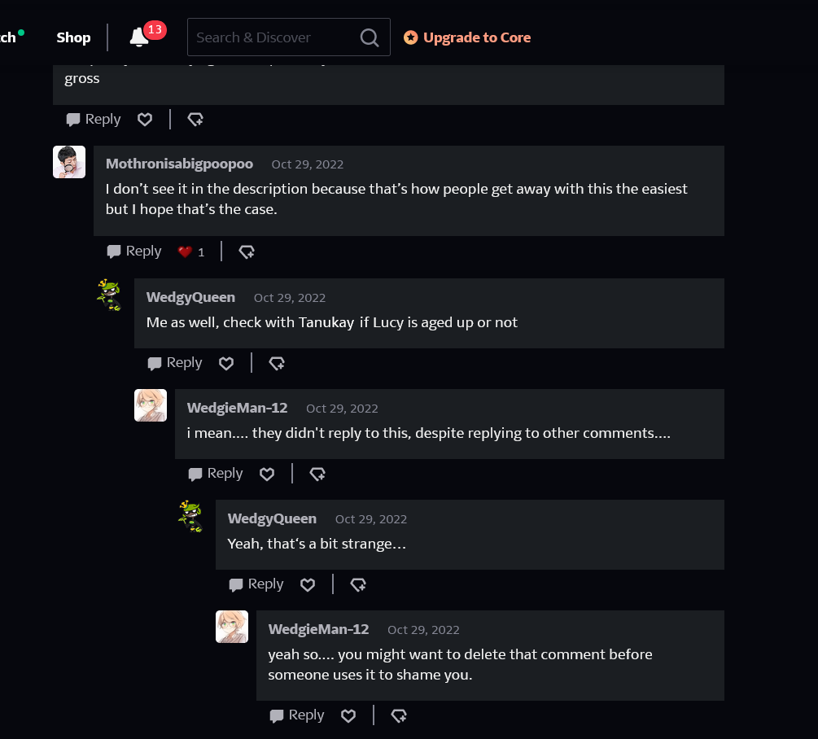Viewport: 818px width, 739px height.
Task: Give a badge to the 'a bit strange' comment
Action: click(358, 584)
